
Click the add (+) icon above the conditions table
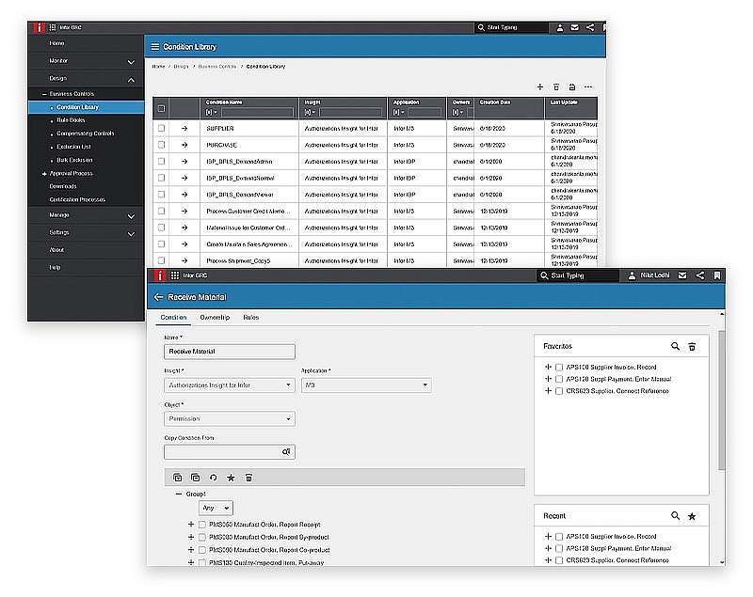pyautogui.click(x=540, y=86)
